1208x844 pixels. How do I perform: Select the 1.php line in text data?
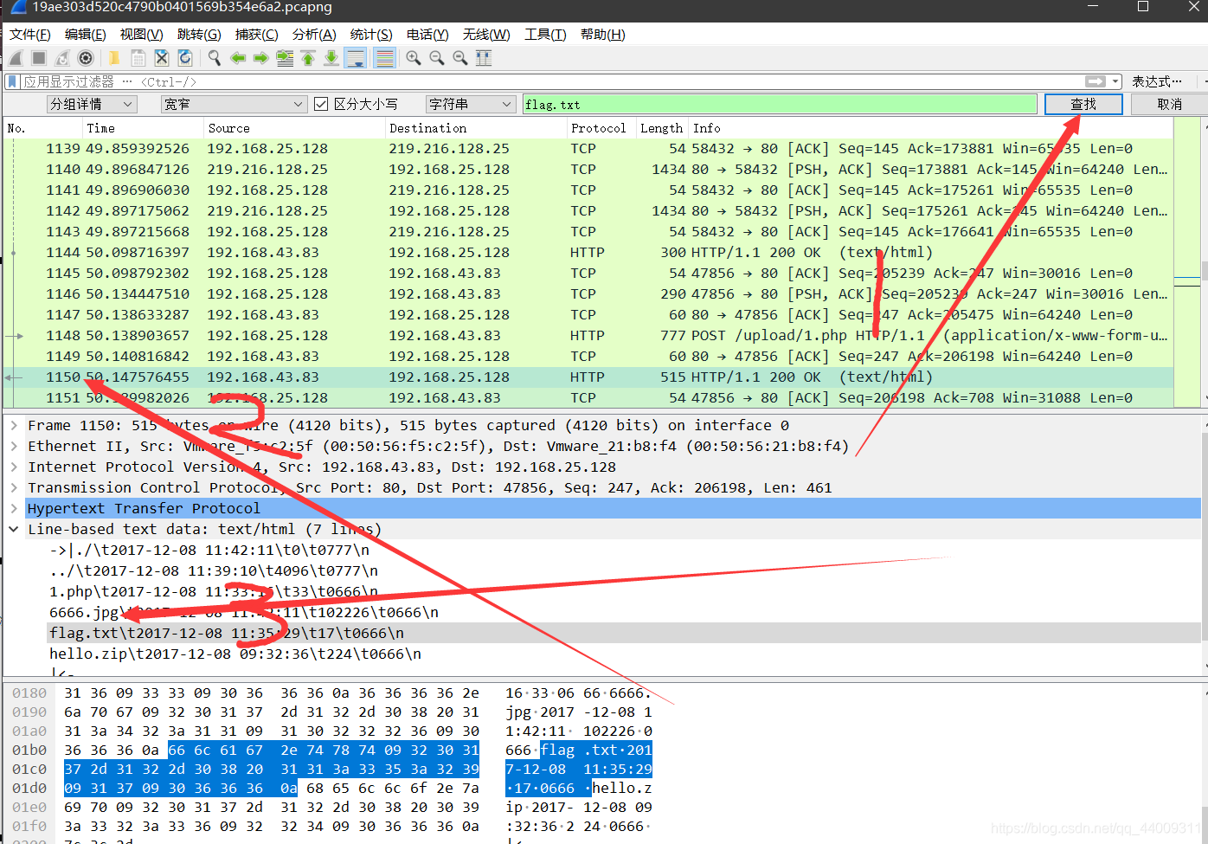click(x=214, y=591)
